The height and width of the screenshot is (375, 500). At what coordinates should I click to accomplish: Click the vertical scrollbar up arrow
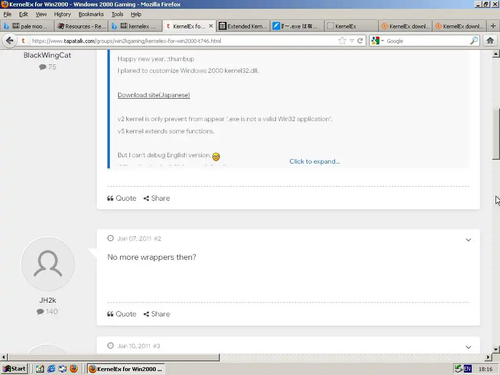(496, 54)
